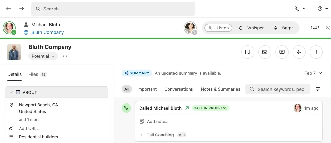Click the Bluth Company lead photo

(x=14, y=52)
